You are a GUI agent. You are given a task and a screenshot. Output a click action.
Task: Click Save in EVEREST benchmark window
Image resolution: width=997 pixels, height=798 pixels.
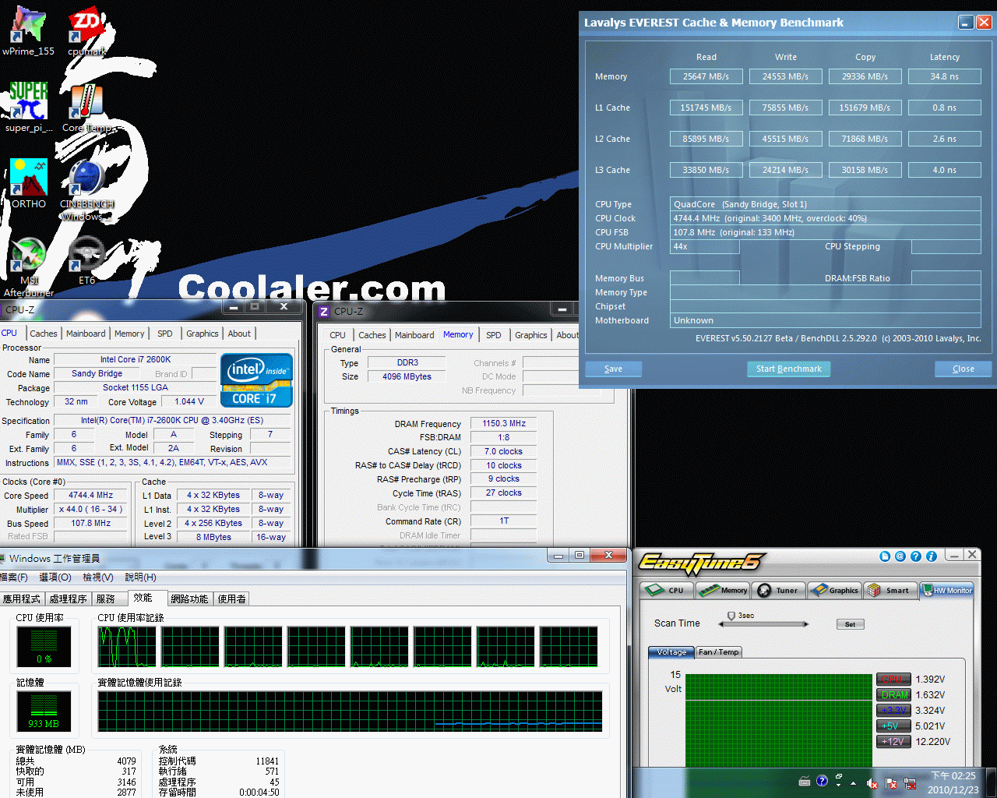pyautogui.click(x=613, y=369)
